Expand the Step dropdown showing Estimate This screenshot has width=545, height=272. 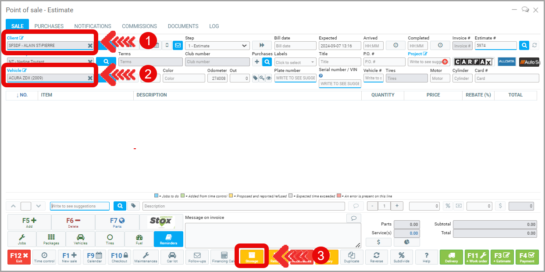coord(217,46)
